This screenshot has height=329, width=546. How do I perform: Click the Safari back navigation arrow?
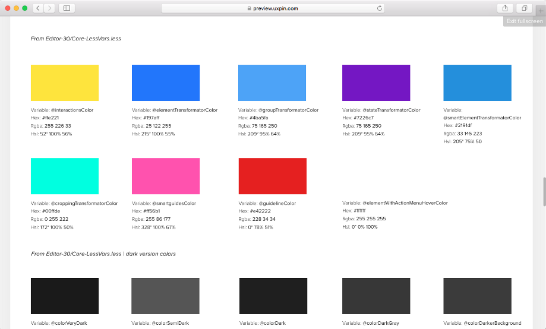pyautogui.click(x=38, y=8)
